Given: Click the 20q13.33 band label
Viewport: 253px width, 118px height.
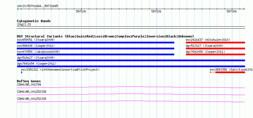Looking at the screenshot, I should coord(24,25).
